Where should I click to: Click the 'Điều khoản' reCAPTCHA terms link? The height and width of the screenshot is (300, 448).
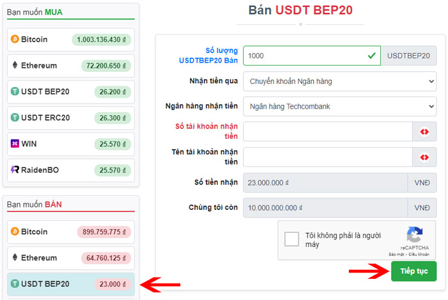[419, 255]
